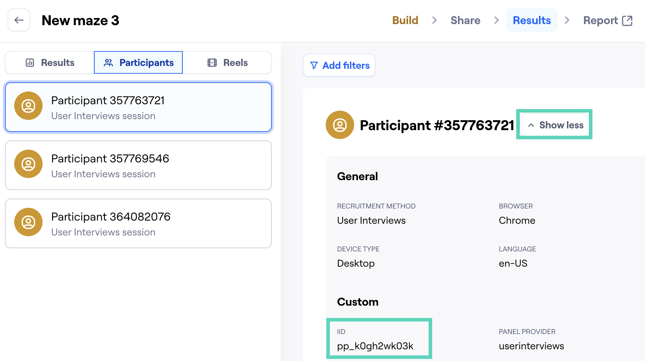
Task: Click the Participants tab people icon
Action: [108, 63]
